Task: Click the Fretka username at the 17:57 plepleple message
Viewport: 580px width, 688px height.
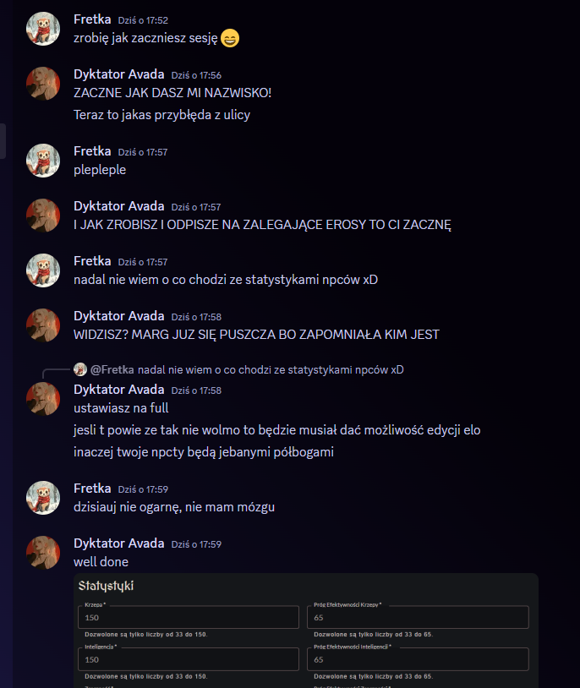Action: click(92, 151)
